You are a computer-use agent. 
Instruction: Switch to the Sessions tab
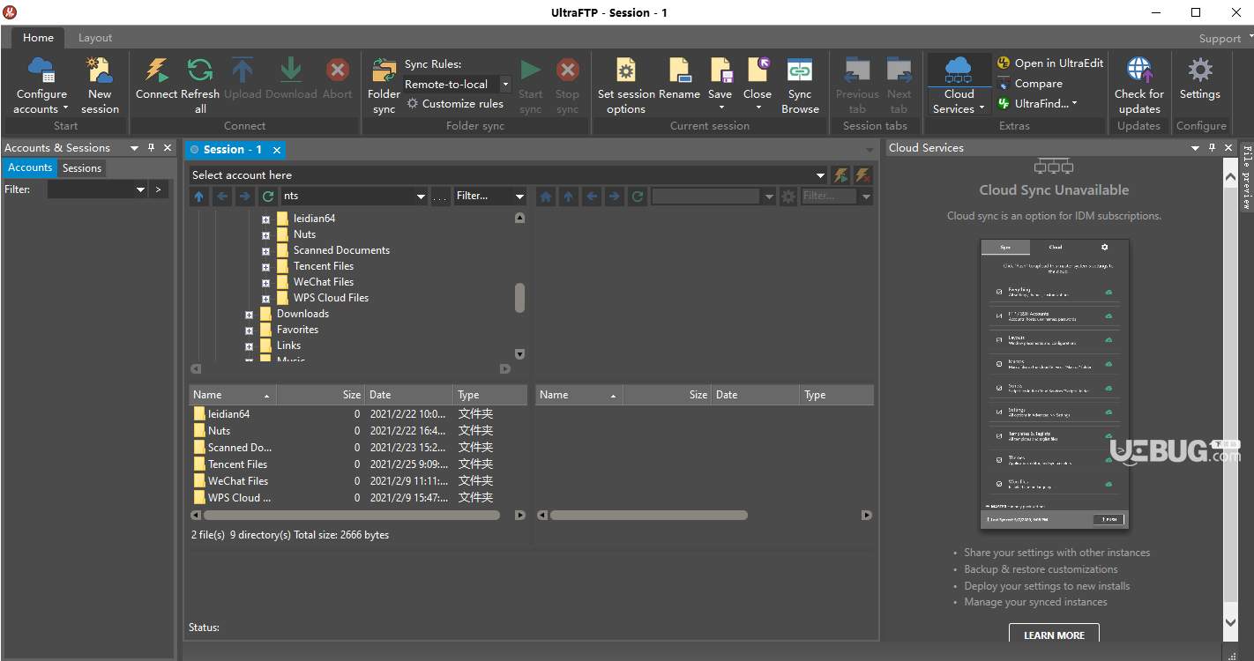tap(82, 168)
